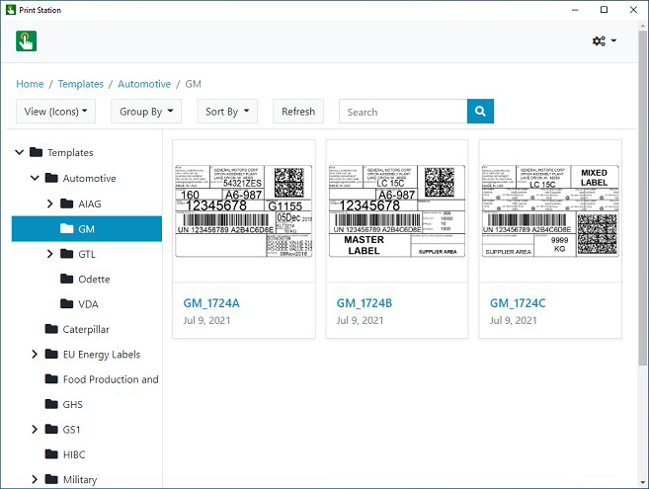Viewport: 649px width, 489px height.
Task: Click the Templates root folder icon
Action: [36, 152]
